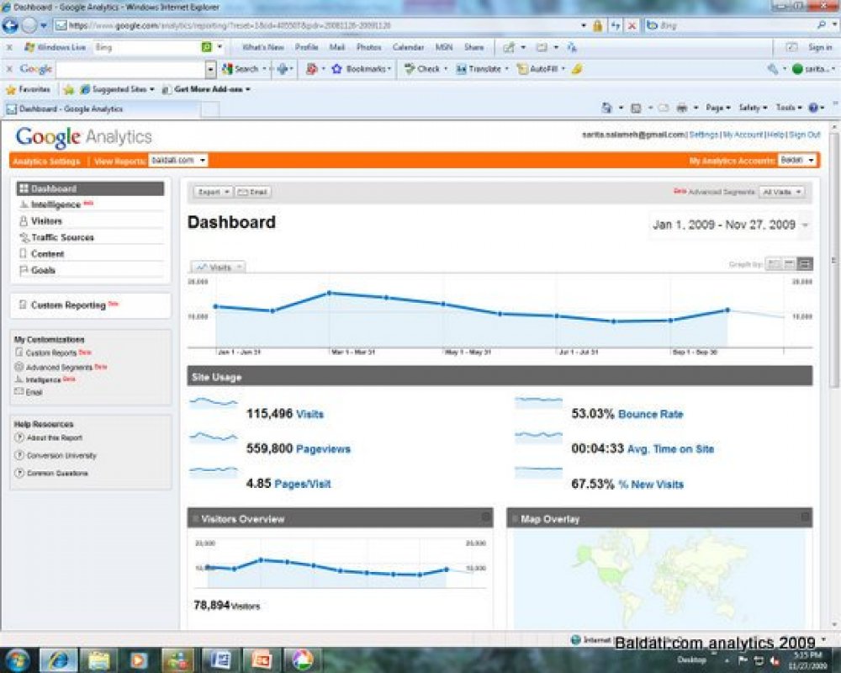
Task: Open the Favorites star button
Action: point(28,90)
